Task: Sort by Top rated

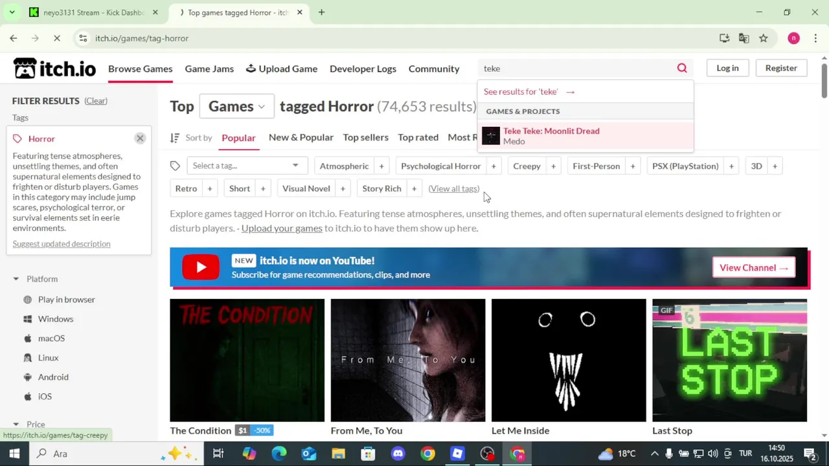Action: [x=418, y=137]
